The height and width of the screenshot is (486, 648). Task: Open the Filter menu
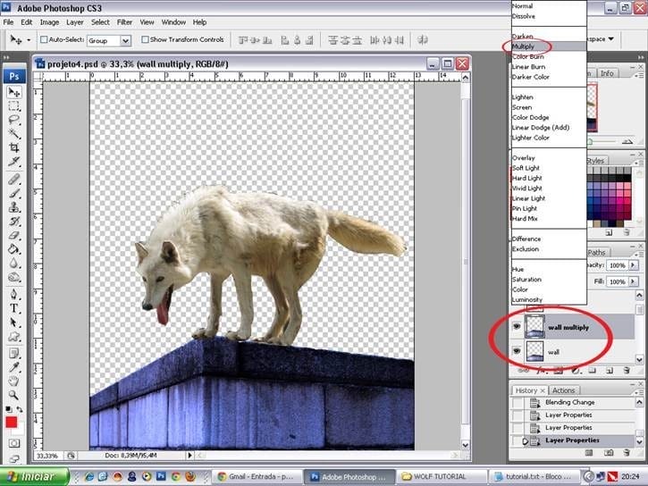124,22
